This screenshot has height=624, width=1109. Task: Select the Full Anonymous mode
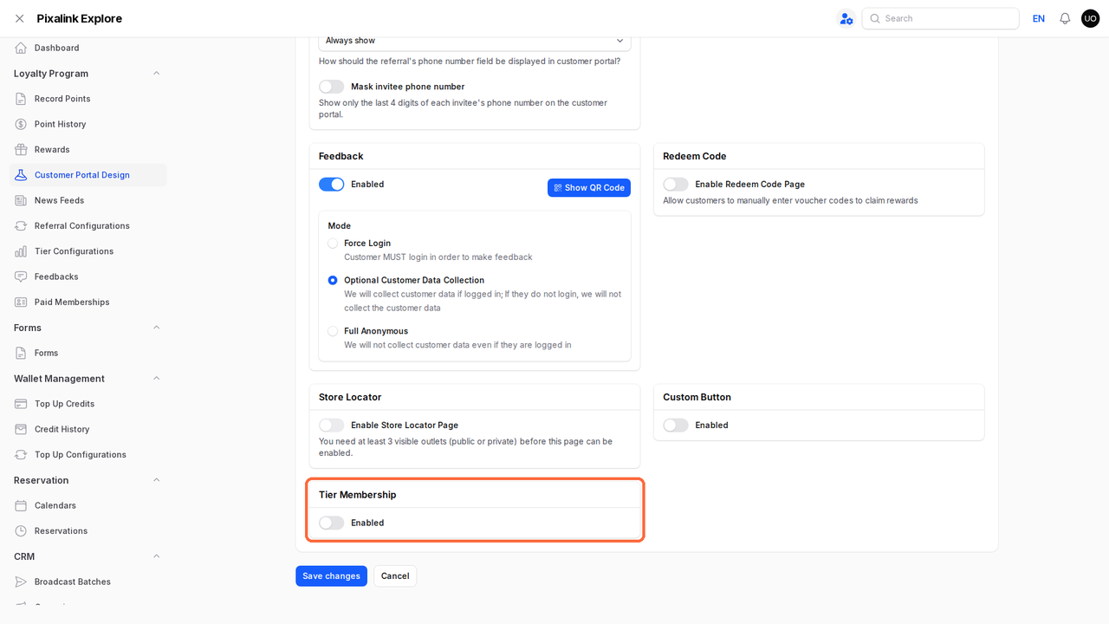333,331
